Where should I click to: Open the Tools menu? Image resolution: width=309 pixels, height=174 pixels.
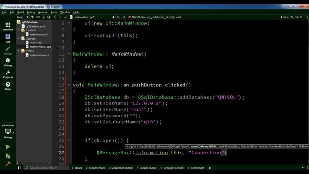pos(54,12)
